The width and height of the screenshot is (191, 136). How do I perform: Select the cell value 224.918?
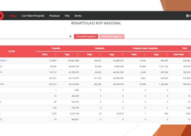coord(75,102)
